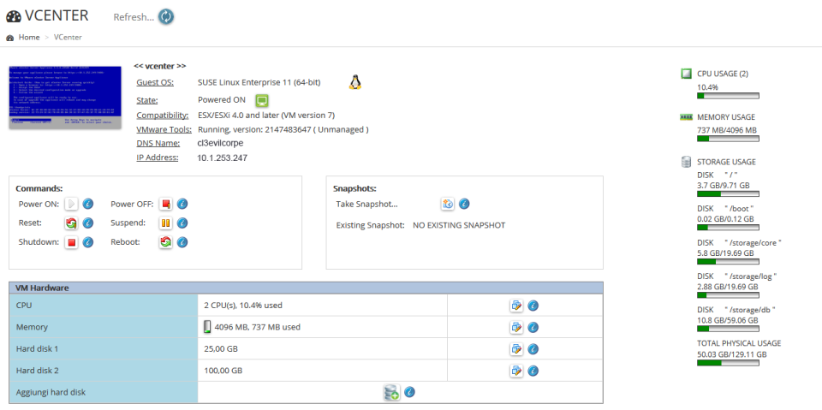
Task: Click the DNS Name label link
Action: pyautogui.click(x=158, y=143)
